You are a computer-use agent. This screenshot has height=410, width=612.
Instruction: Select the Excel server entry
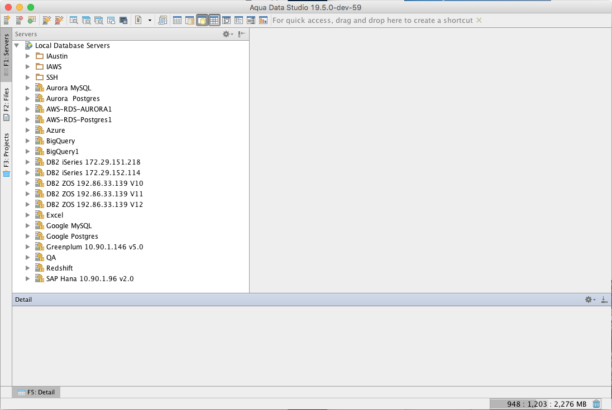[x=55, y=215]
